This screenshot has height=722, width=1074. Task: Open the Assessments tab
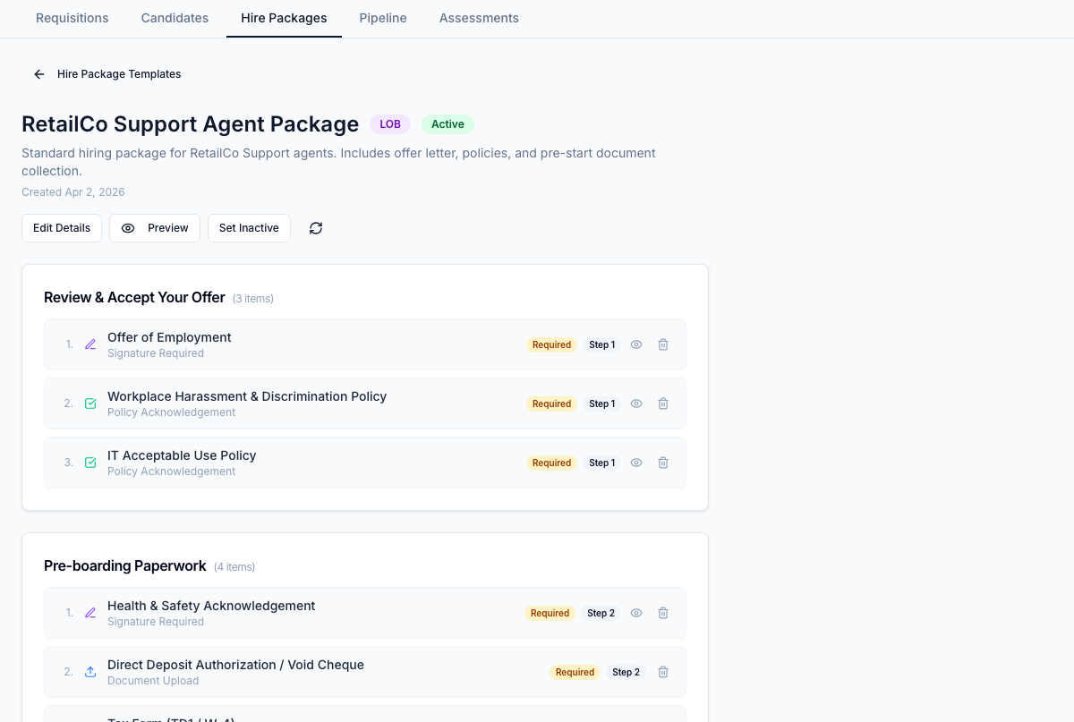pos(479,18)
